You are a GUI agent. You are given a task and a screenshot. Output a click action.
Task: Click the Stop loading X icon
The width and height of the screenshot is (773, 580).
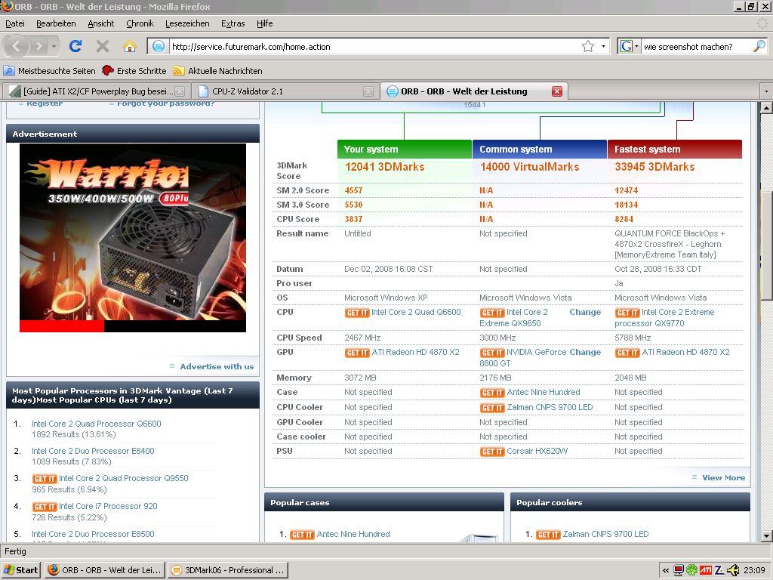point(103,46)
